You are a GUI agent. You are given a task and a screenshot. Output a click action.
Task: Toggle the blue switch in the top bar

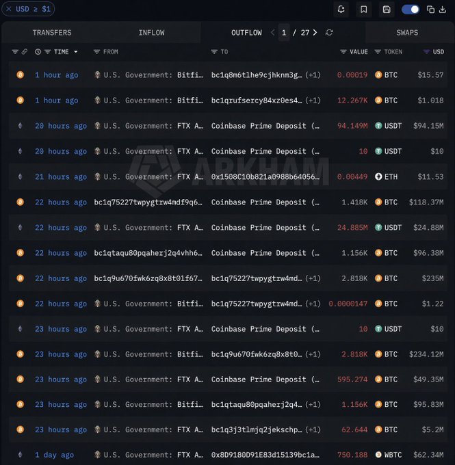coord(411,10)
